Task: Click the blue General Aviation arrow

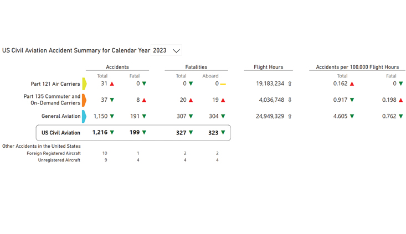Action: pos(84,116)
